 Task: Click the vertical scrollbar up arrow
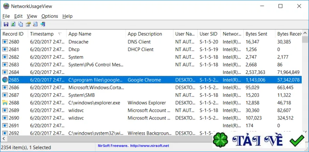[305, 33]
